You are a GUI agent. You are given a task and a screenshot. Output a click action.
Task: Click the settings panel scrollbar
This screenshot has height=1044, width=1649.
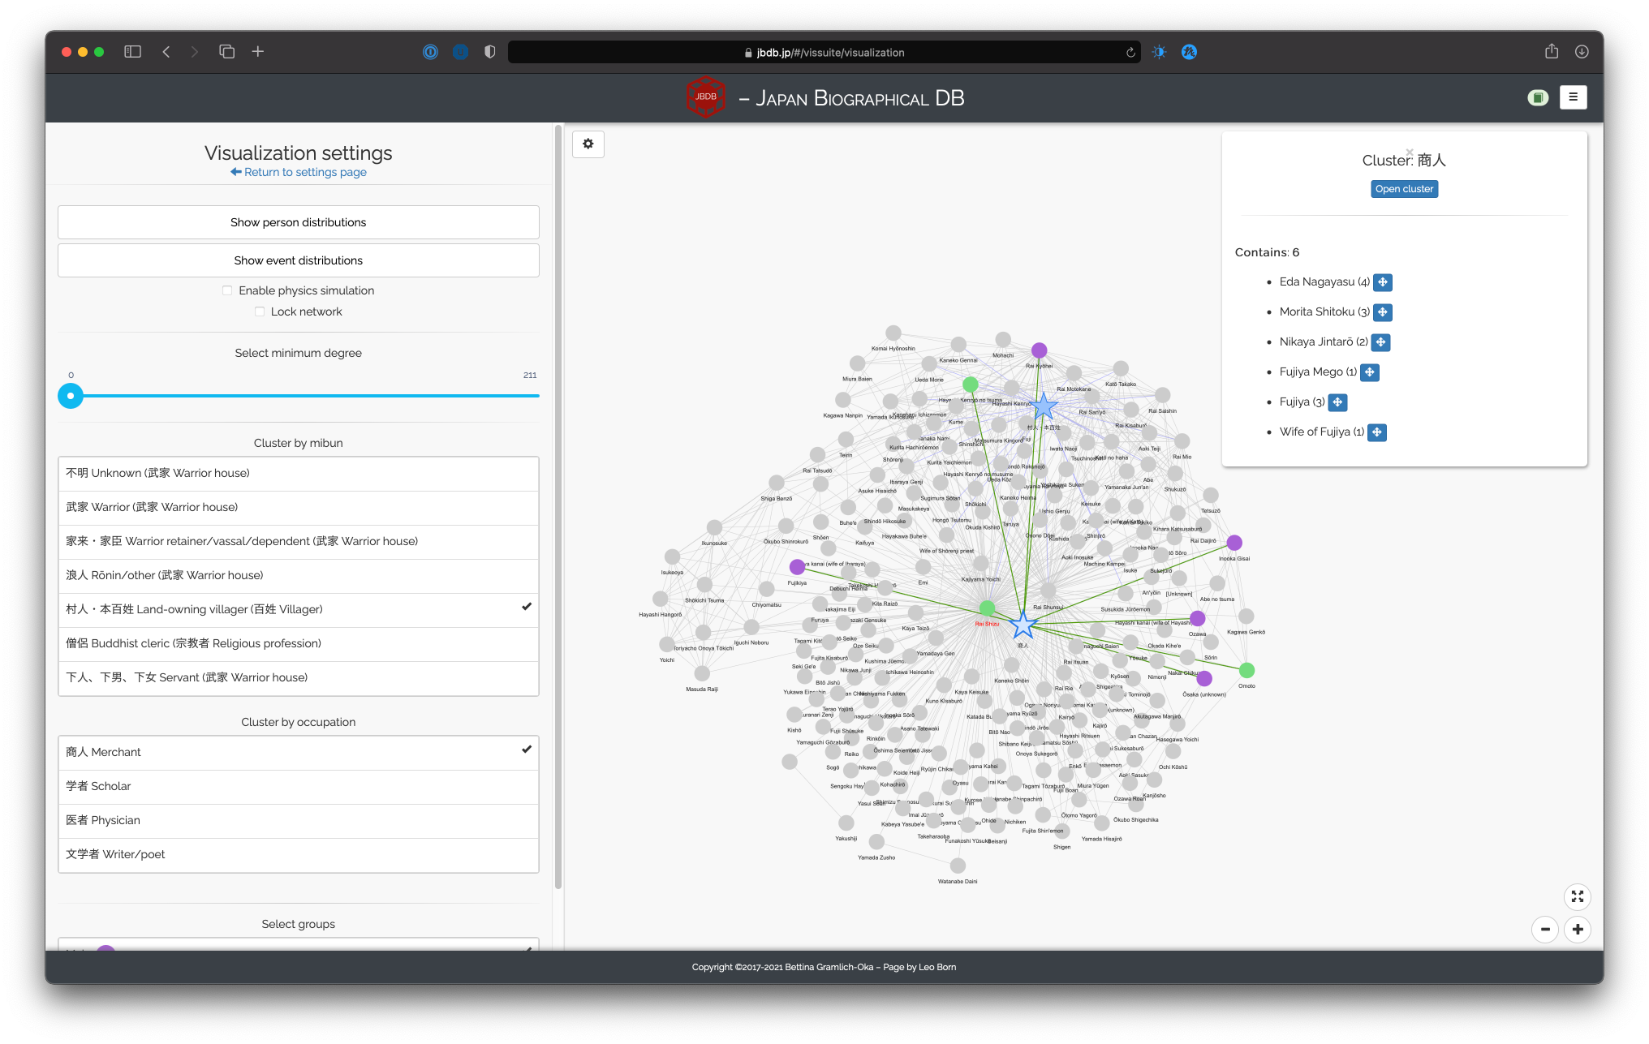(x=558, y=507)
